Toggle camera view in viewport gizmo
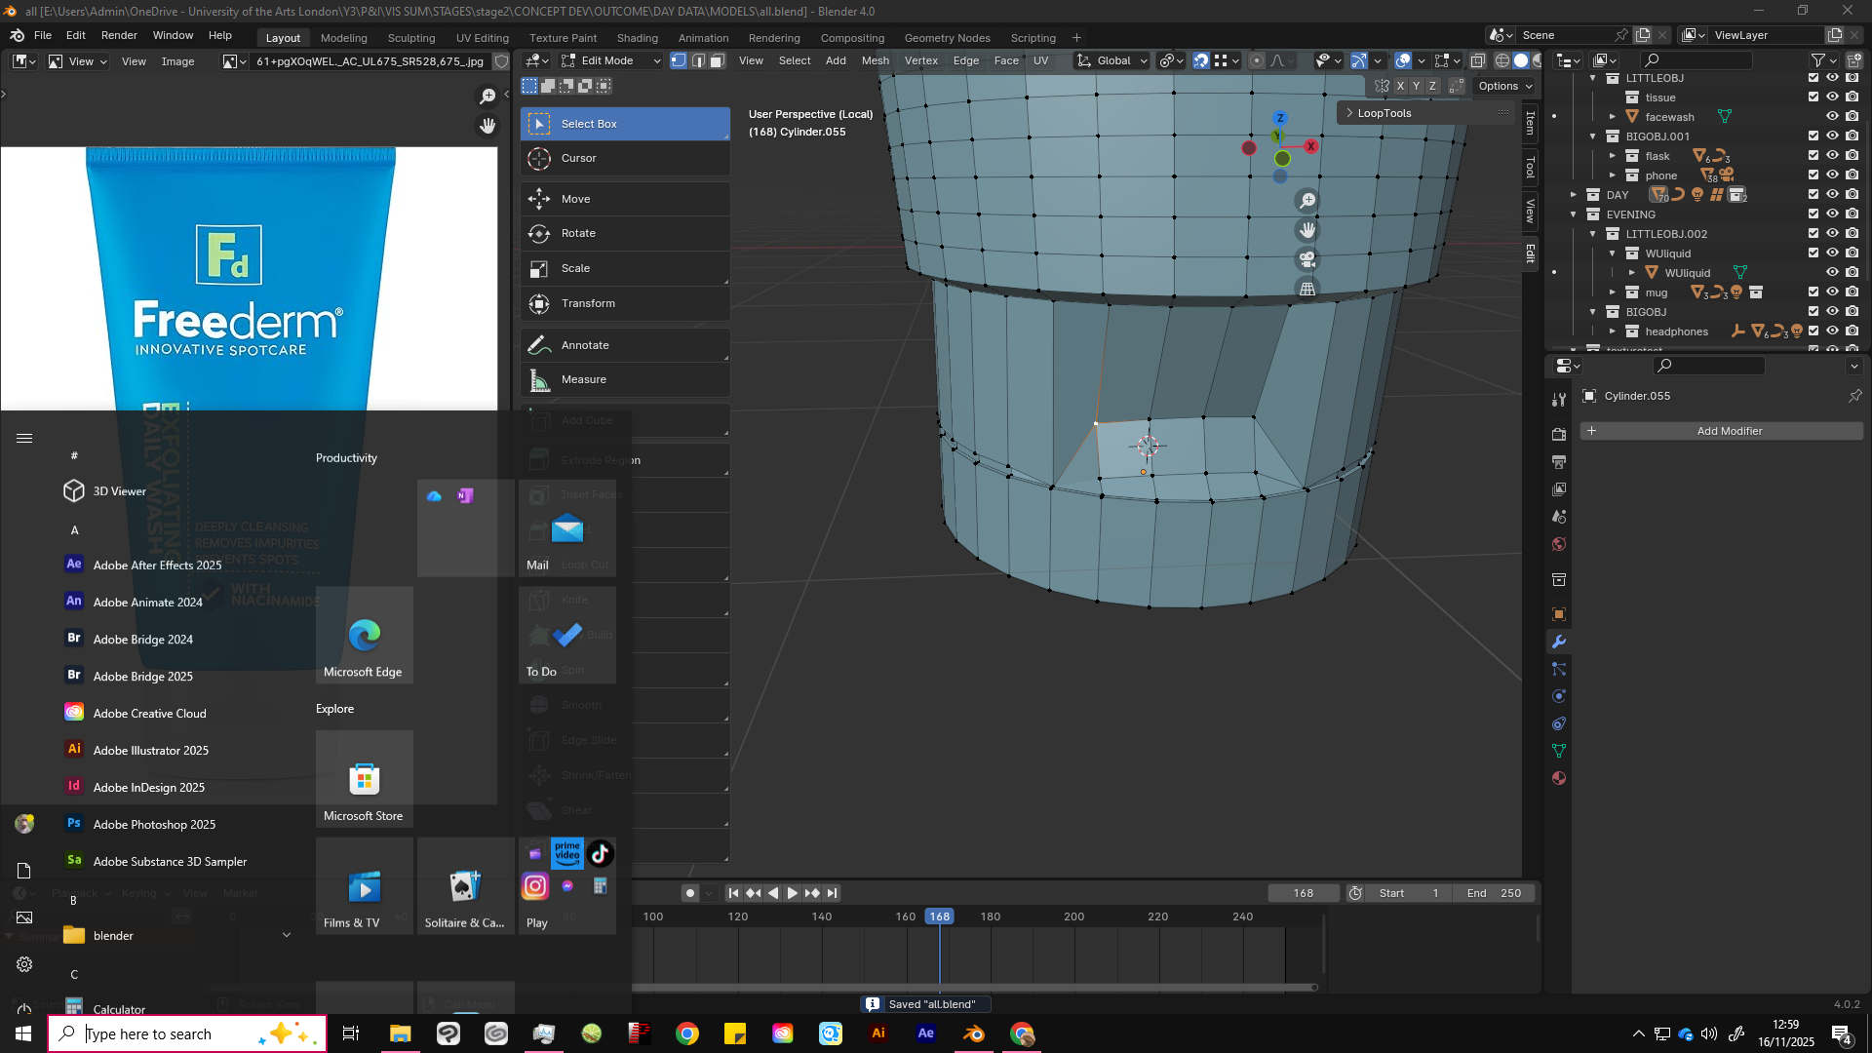1872x1053 pixels. pos(1307,259)
